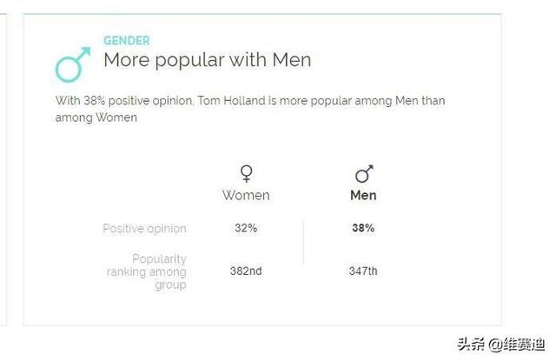Select the Men column header
This screenshot has height=362, width=556.
(x=363, y=196)
